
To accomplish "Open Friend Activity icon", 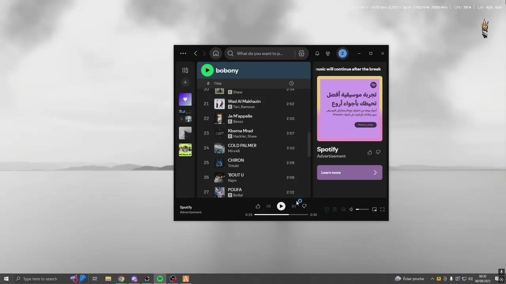I will [328, 53].
